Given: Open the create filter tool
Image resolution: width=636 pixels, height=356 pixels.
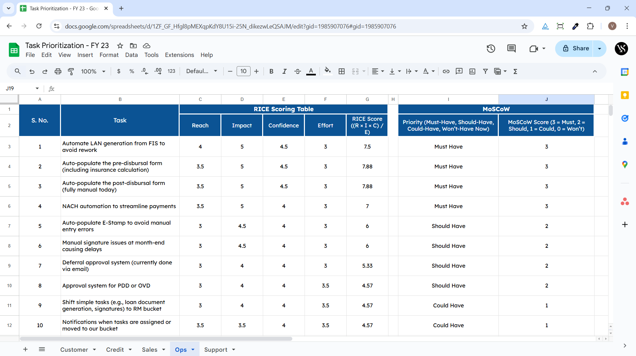Looking at the screenshot, I should tap(485, 71).
